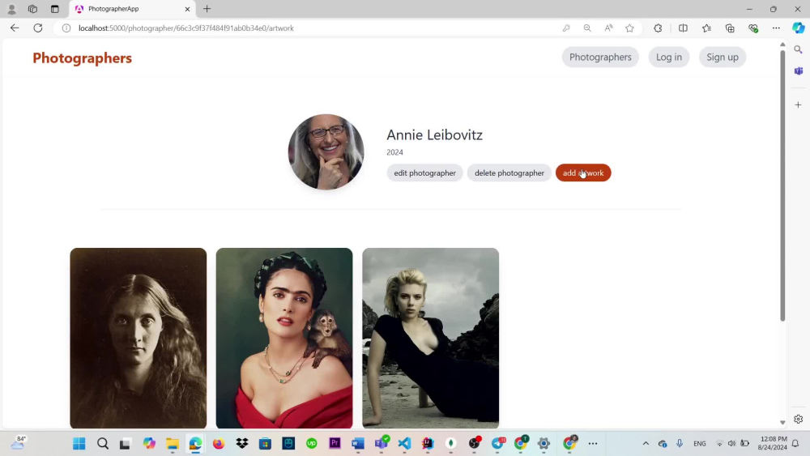810x456 pixels.
Task: Click edit photographer button
Action: 424,173
